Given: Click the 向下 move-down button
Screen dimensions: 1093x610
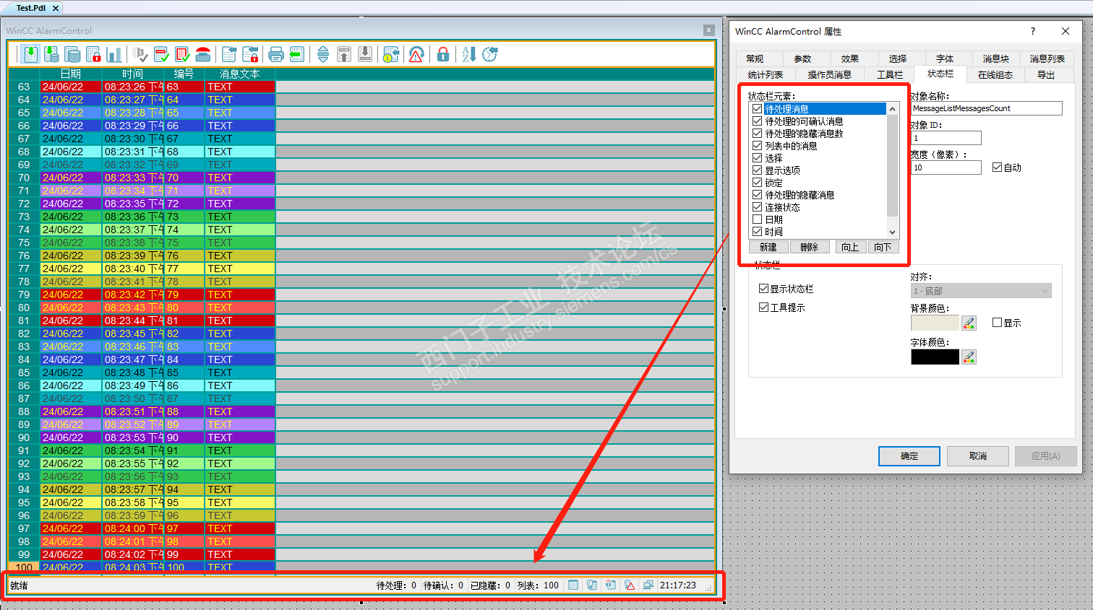Looking at the screenshot, I should point(883,247).
